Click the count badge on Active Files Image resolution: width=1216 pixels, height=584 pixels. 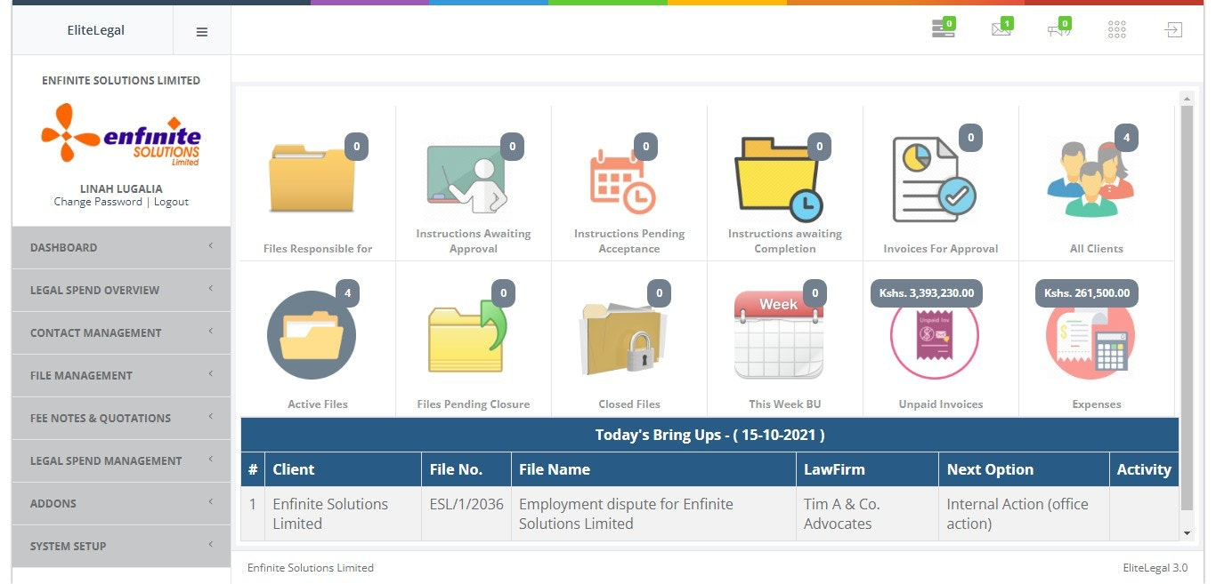(x=347, y=293)
